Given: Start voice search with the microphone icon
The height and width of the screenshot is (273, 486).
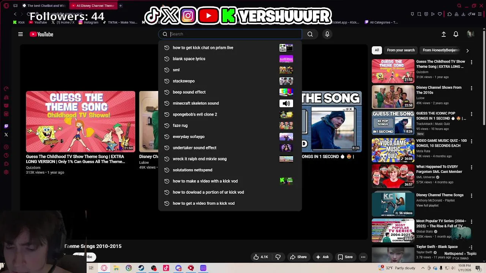Looking at the screenshot, I should [x=327, y=34].
